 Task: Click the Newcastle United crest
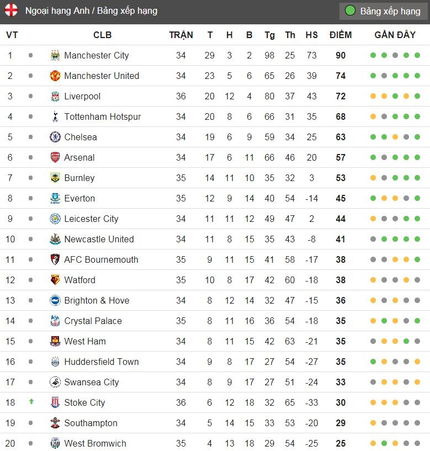tap(54, 239)
